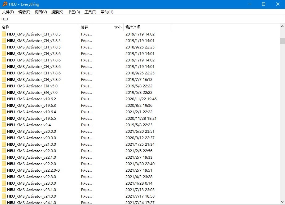
Task: Click folder icon of HEU_KMS_Activator_EN_v7.0
Action: (4, 93)
